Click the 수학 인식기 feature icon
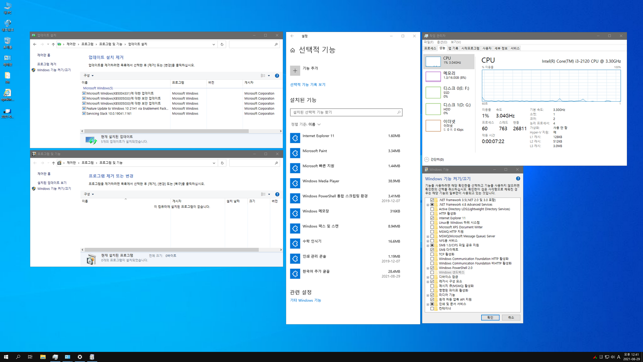 [295, 243]
